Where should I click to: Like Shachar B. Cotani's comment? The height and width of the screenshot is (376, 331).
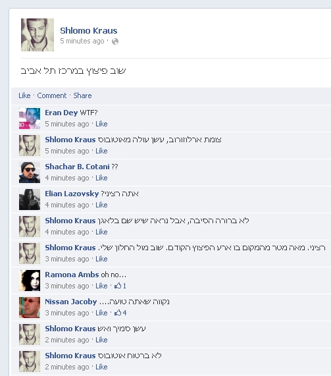click(101, 178)
